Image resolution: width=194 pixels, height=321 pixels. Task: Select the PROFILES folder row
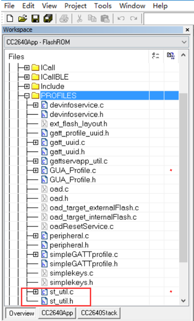109,96
